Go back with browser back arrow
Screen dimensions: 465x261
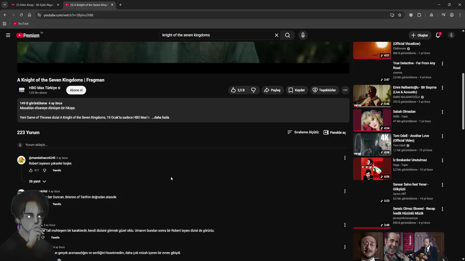tap(5, 15)
